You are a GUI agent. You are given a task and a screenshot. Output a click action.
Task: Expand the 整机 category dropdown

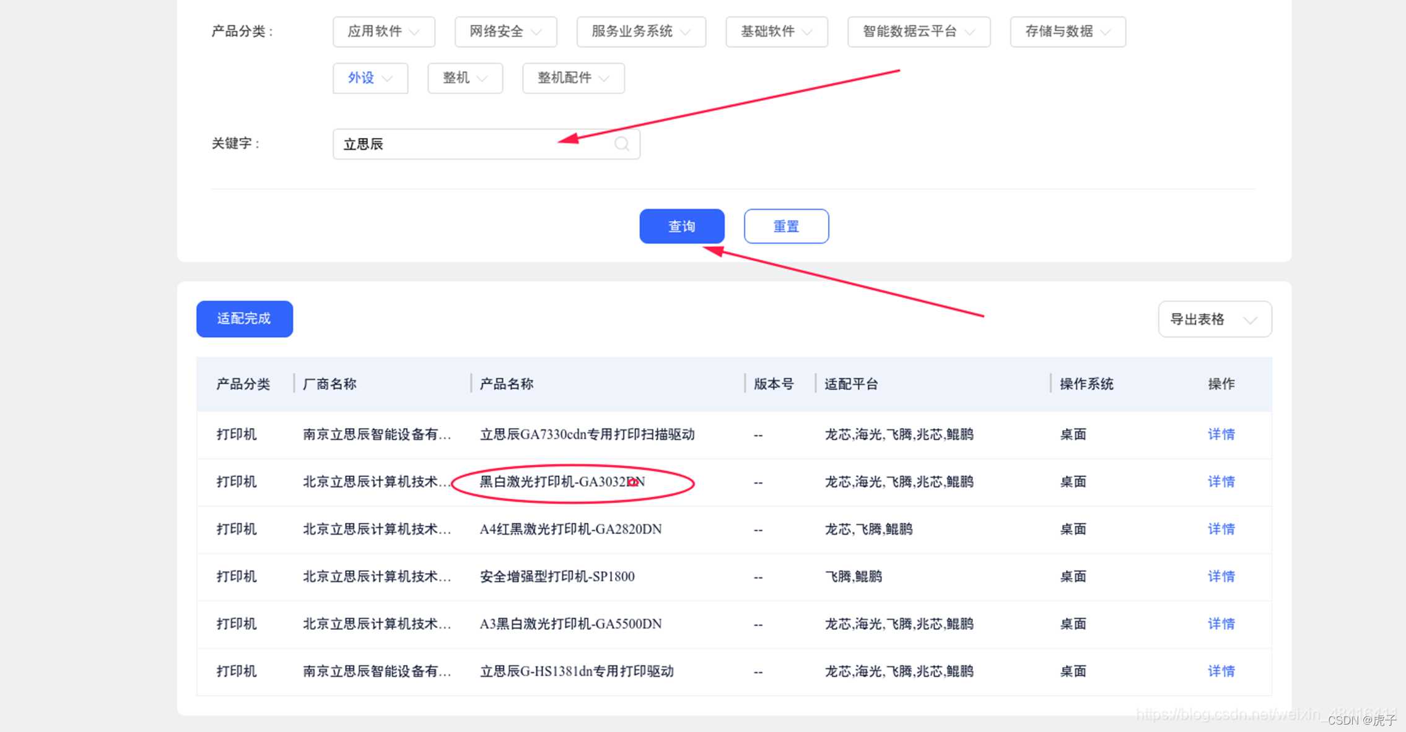pos(465,78)
